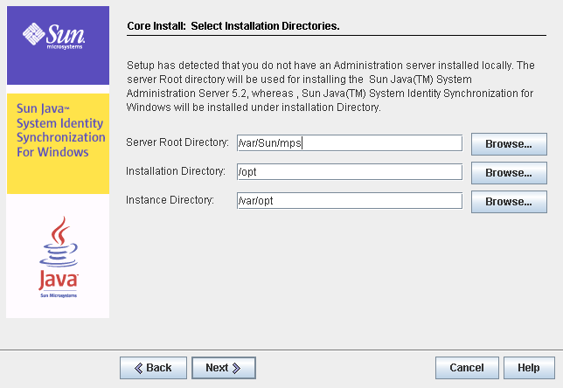Open the Help for this page

point(529,368)
